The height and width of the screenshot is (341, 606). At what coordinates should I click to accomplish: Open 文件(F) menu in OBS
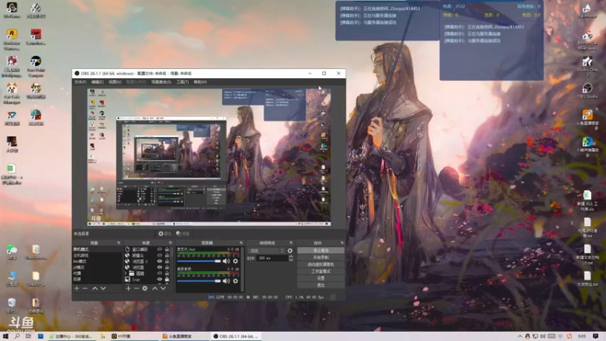point(80,82)
